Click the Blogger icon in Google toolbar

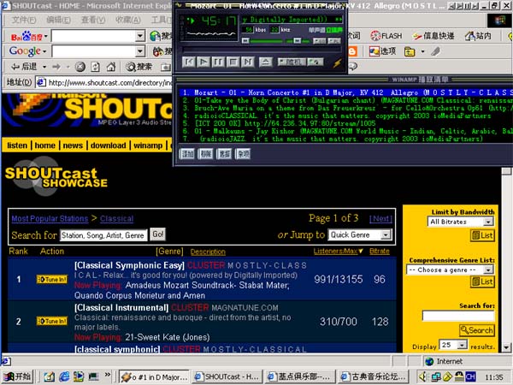tap(352, 51)
